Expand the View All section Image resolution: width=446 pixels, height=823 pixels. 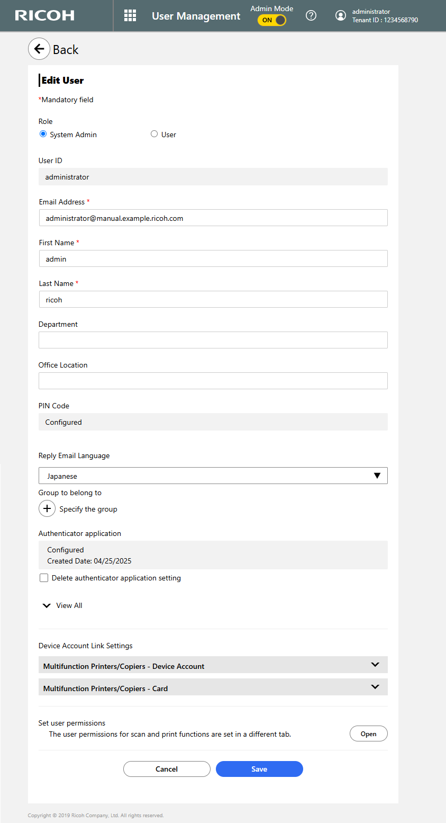[62, 605]
